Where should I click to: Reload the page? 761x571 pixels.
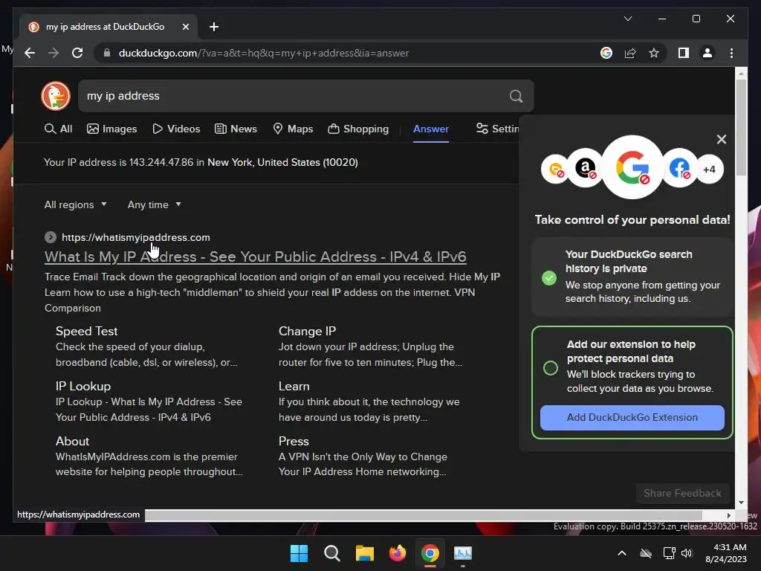[77, 53]
